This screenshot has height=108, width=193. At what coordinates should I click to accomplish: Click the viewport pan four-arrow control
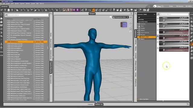click(x=131, y=23)
